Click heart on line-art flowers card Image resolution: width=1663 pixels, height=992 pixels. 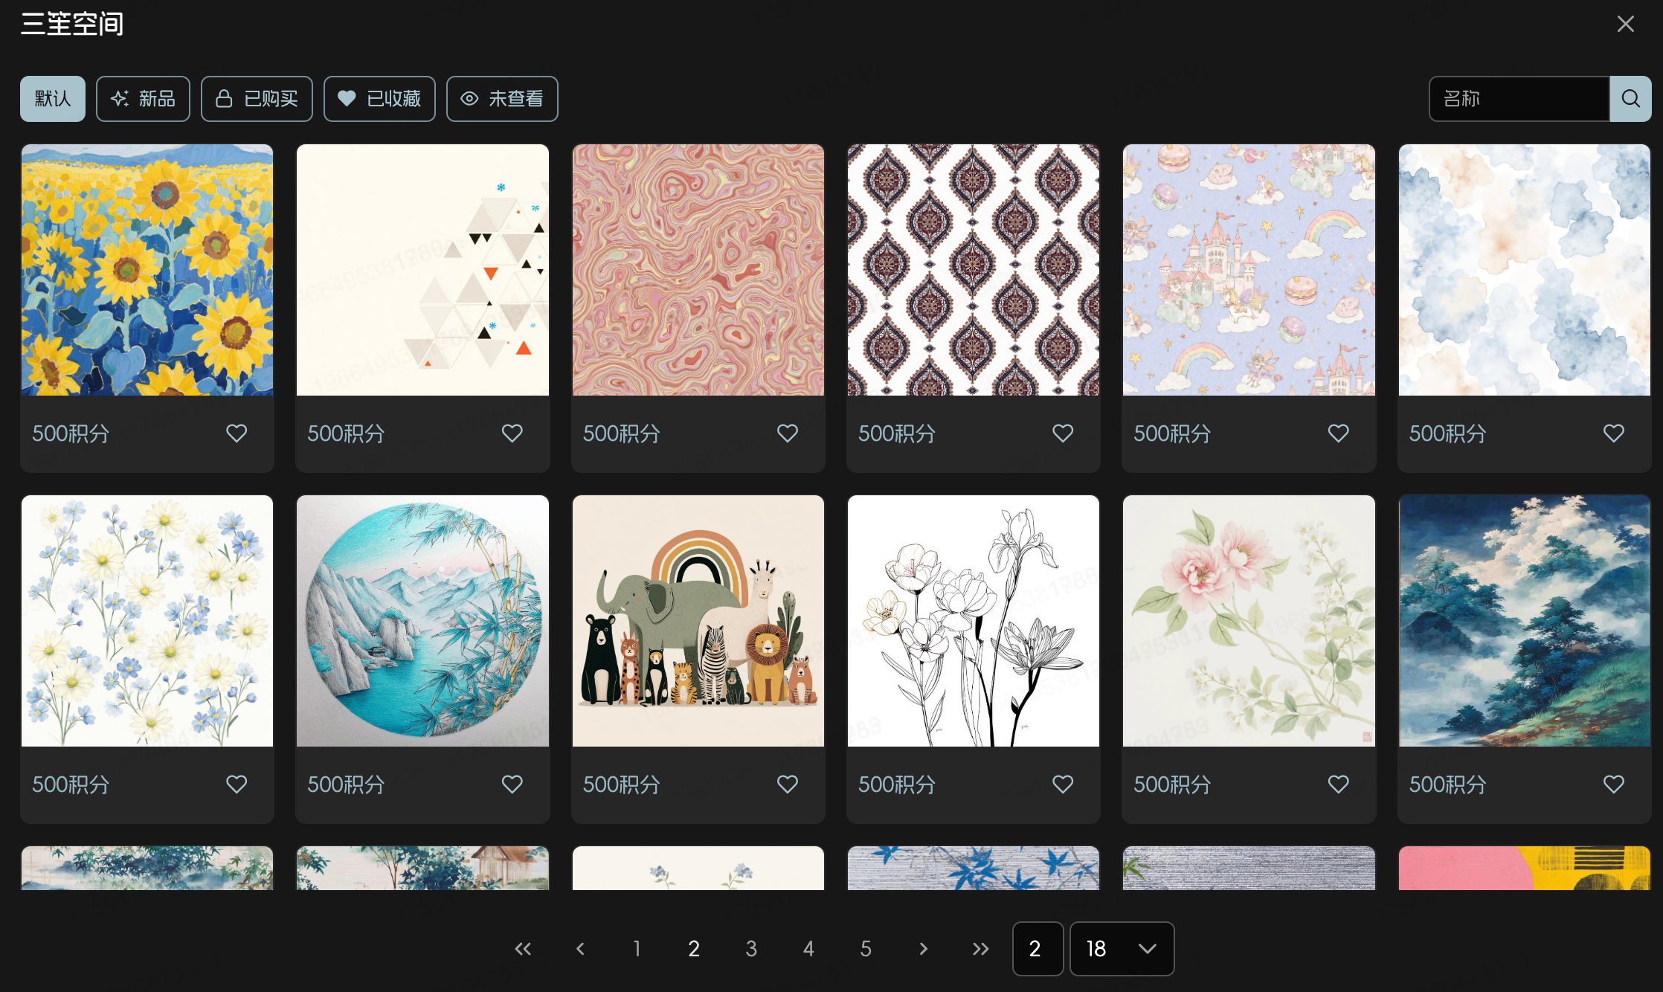point(1063,785)
